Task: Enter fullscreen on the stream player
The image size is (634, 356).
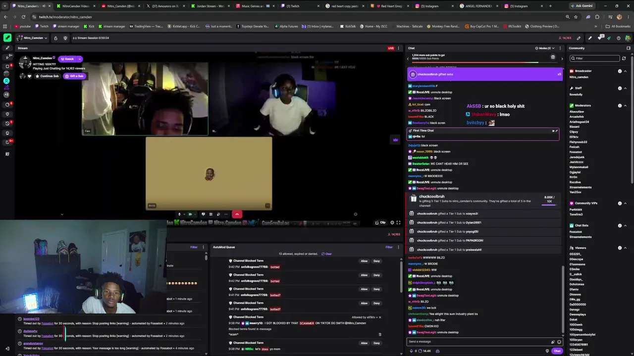Action: 398,222
